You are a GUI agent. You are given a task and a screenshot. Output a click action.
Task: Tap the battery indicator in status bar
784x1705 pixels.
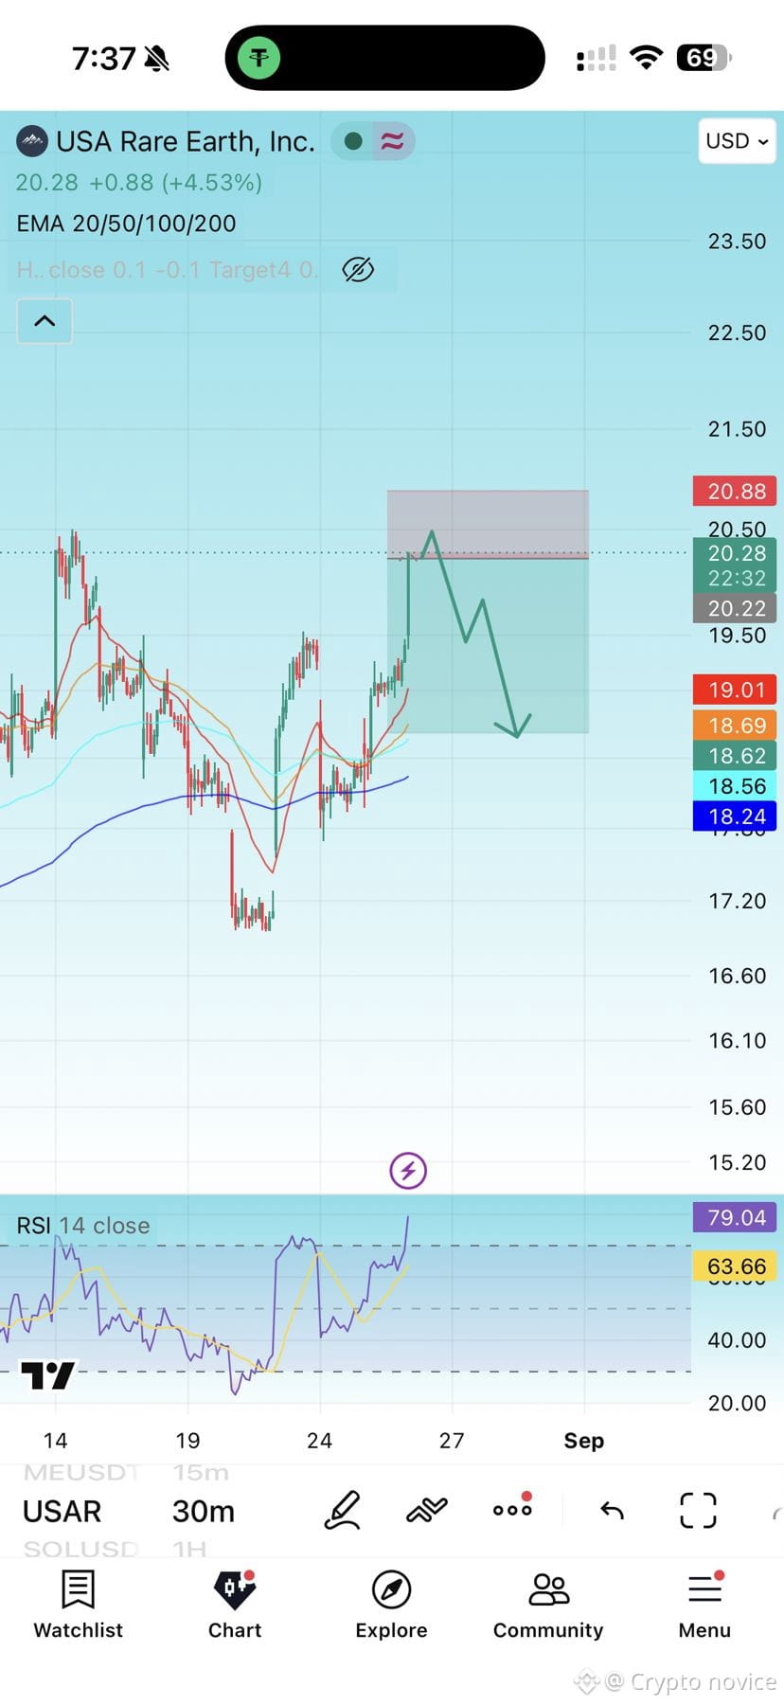(x=704, y=59)
